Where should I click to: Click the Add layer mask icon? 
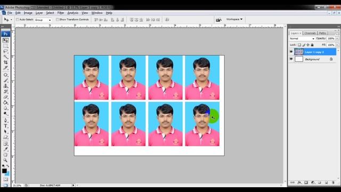point(306,182)
